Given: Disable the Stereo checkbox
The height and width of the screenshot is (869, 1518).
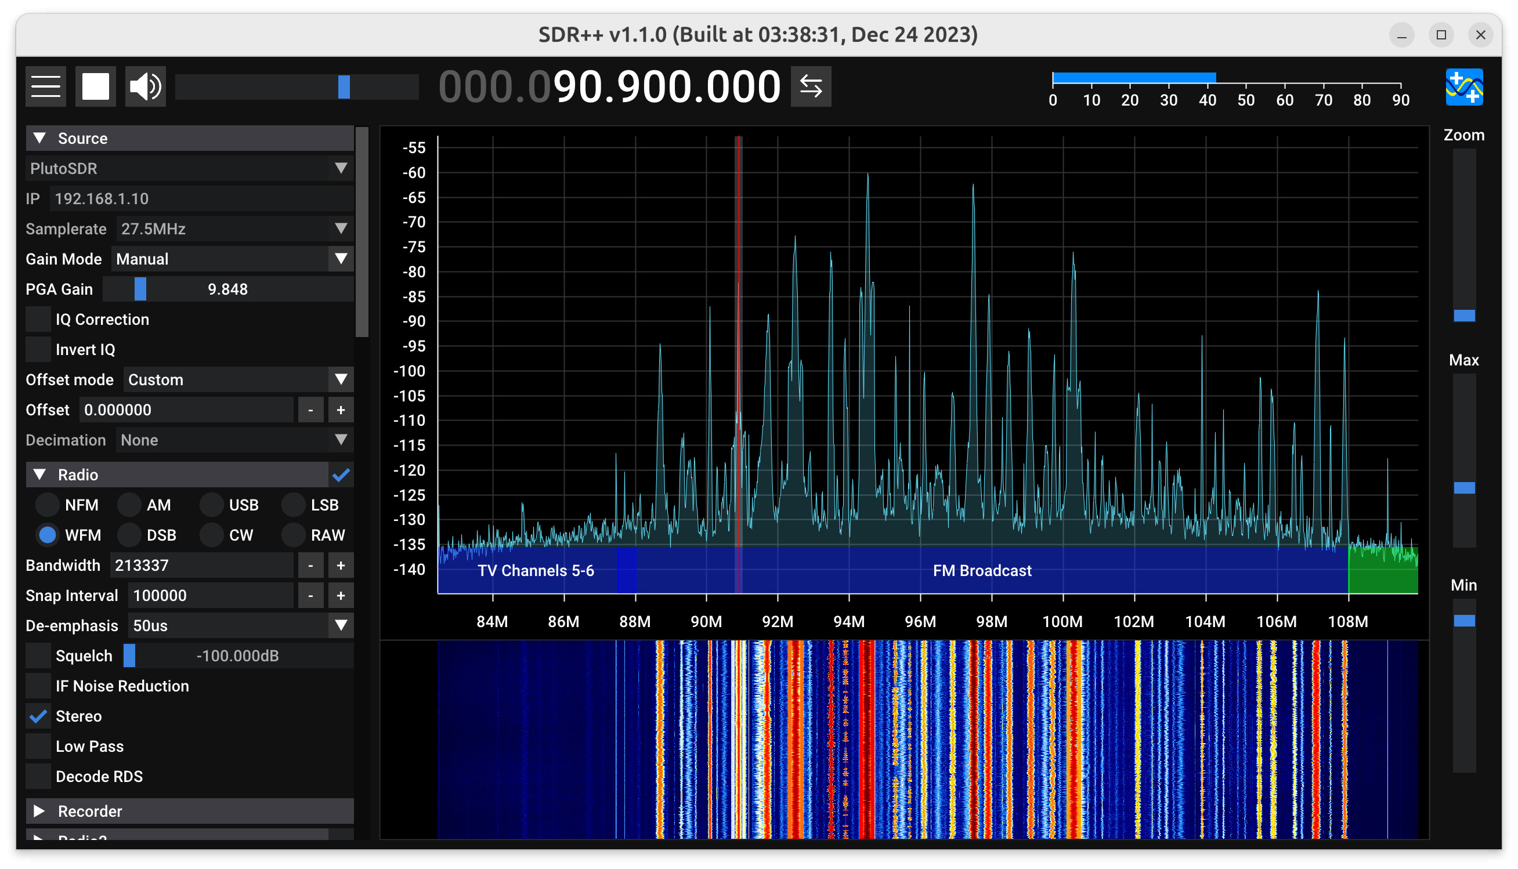Looking at the screenshot, I should [x=38, y=716].
